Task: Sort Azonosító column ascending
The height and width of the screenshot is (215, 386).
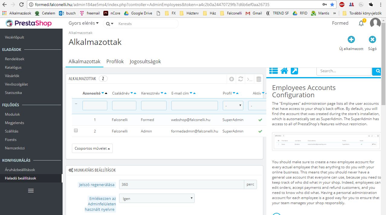Action: click(106, 93)
